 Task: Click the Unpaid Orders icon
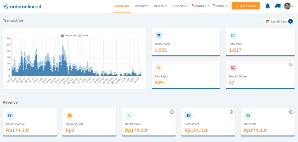click(233, 68)
